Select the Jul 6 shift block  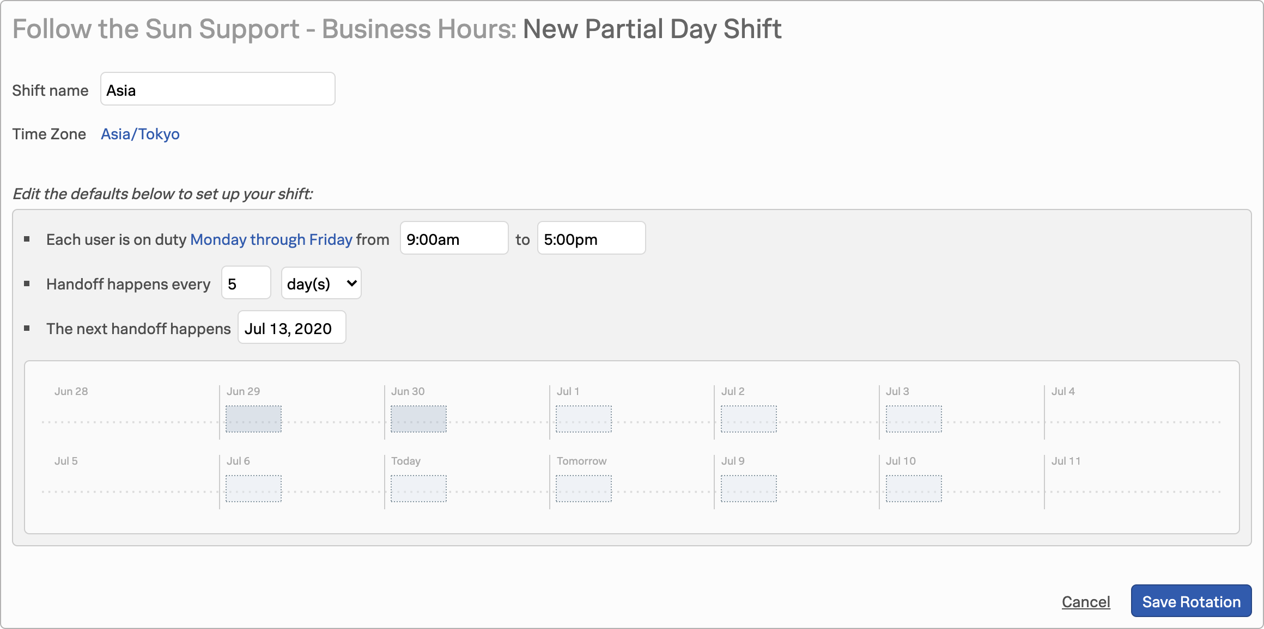coord(253,489)
